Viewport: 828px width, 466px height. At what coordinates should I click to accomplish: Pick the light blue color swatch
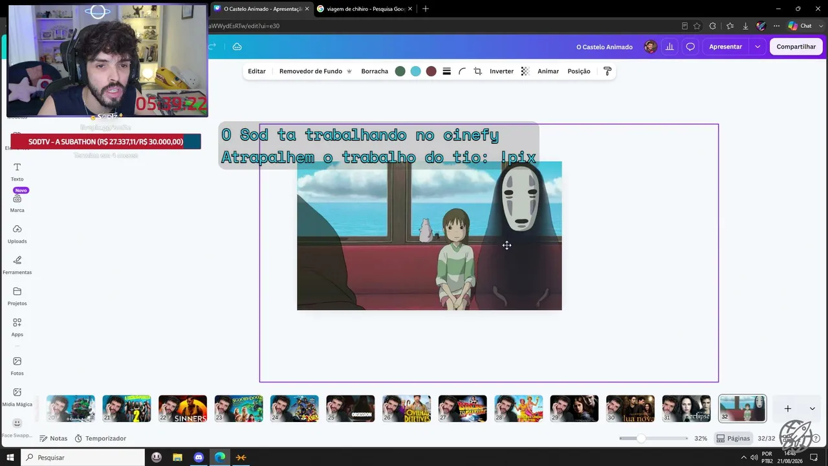coord(415,71)
